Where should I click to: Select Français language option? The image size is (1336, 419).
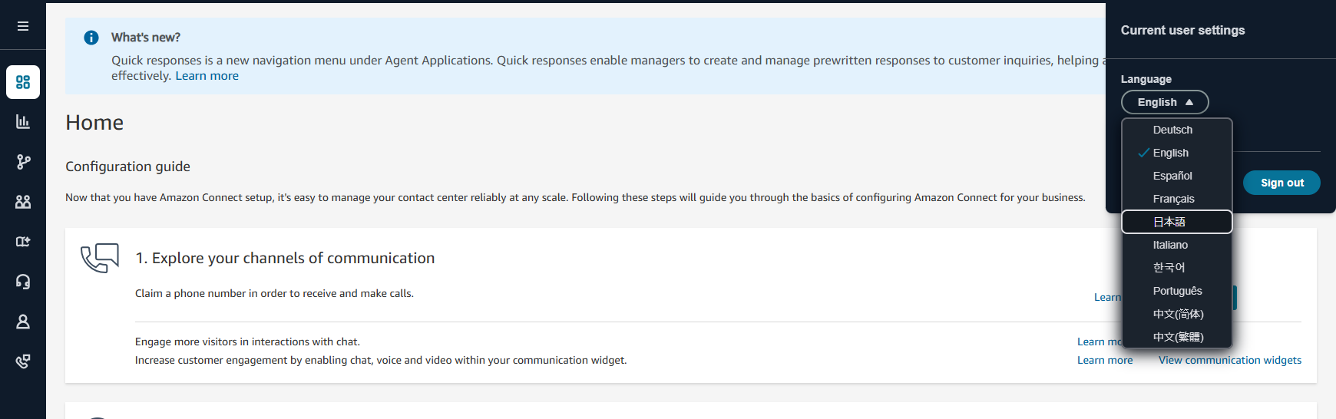(1173, 199)
